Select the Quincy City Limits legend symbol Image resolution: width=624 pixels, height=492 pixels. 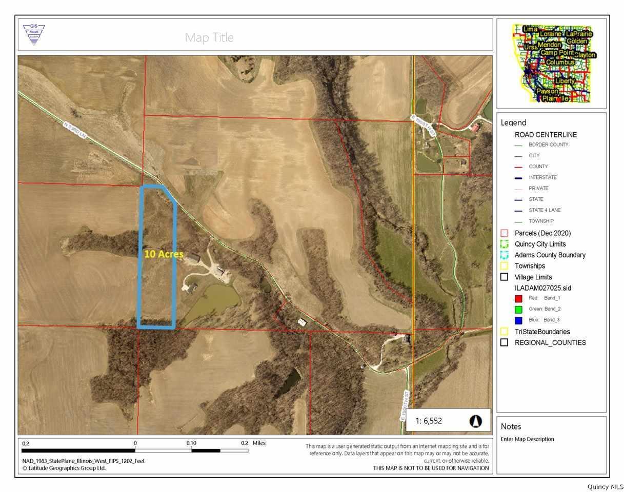click(504, 244)
